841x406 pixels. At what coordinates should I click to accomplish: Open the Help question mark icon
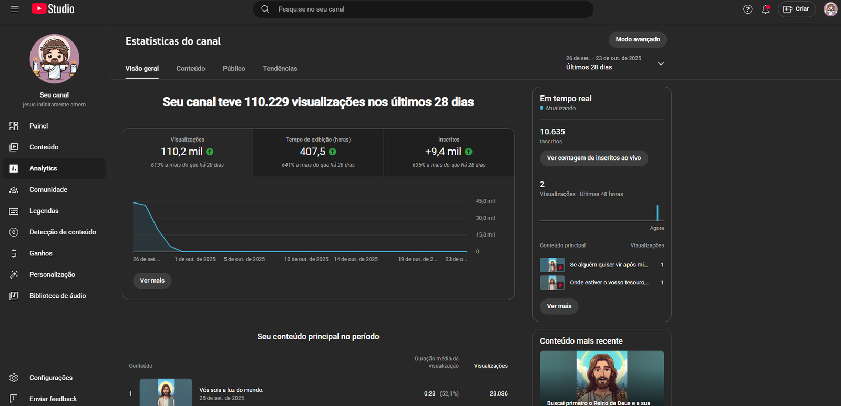tap(747, 9)
